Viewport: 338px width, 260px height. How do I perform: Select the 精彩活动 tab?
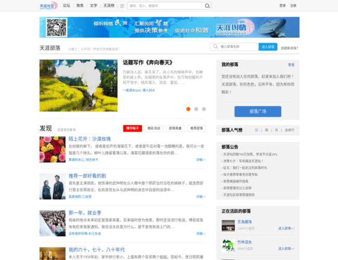click(154, 128)
